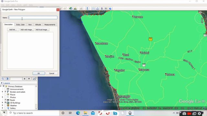Click the search magnifier icon in Places panel
This screenshot has height=116, width=207.
pyautogui.click(x=3, y=79)
